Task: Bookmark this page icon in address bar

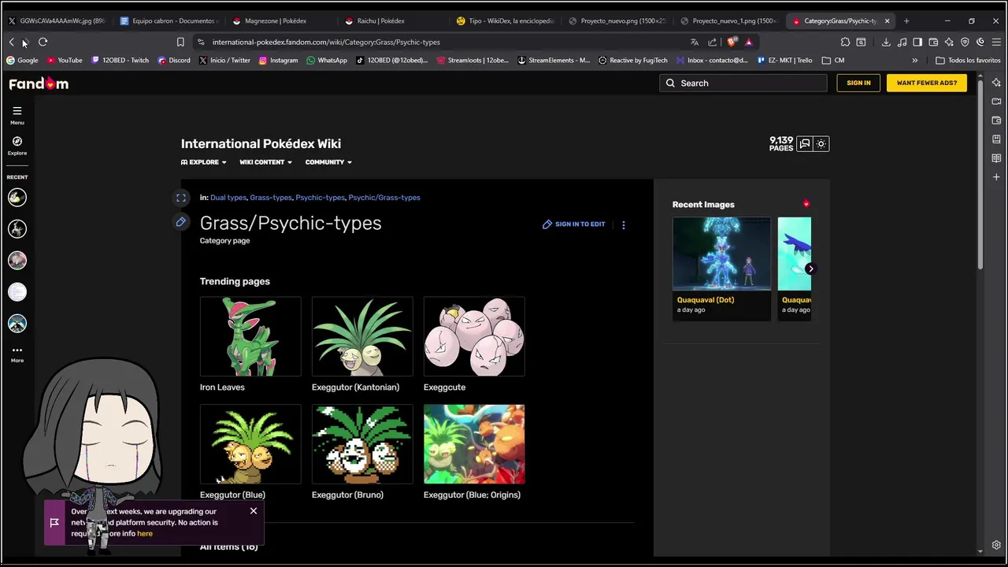Action: (180, 42)
